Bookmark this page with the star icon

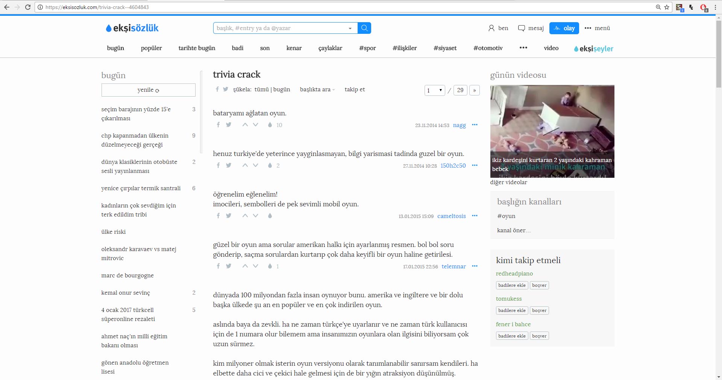[667, 7]
